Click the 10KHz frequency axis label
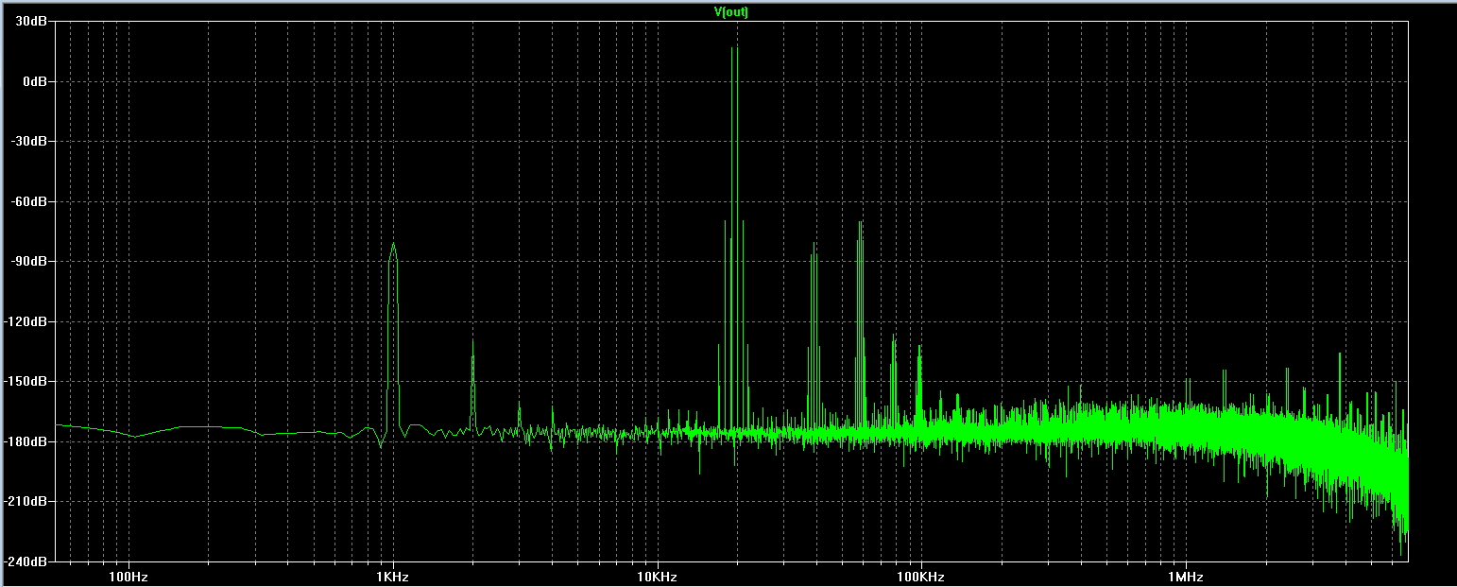This screenshot has width=1457, height=587. pyautogui.click(x=656, y=576)
